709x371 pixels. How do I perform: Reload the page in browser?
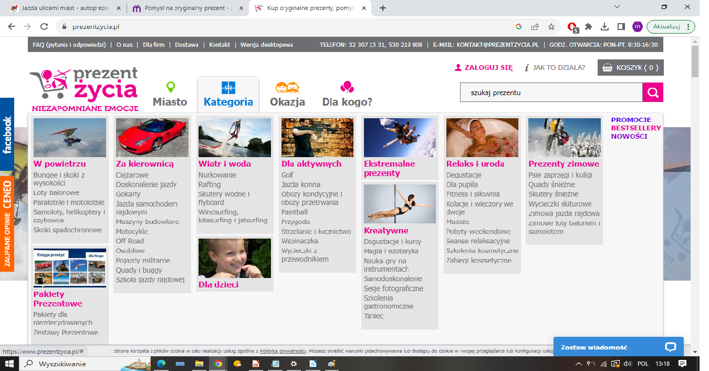point(44,26)
